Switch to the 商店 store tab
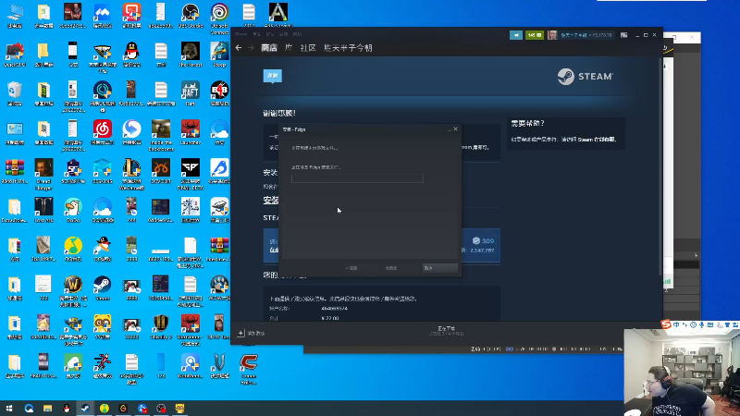The width and height of the screenshot is (740, 416). click(x=269, y=48)
